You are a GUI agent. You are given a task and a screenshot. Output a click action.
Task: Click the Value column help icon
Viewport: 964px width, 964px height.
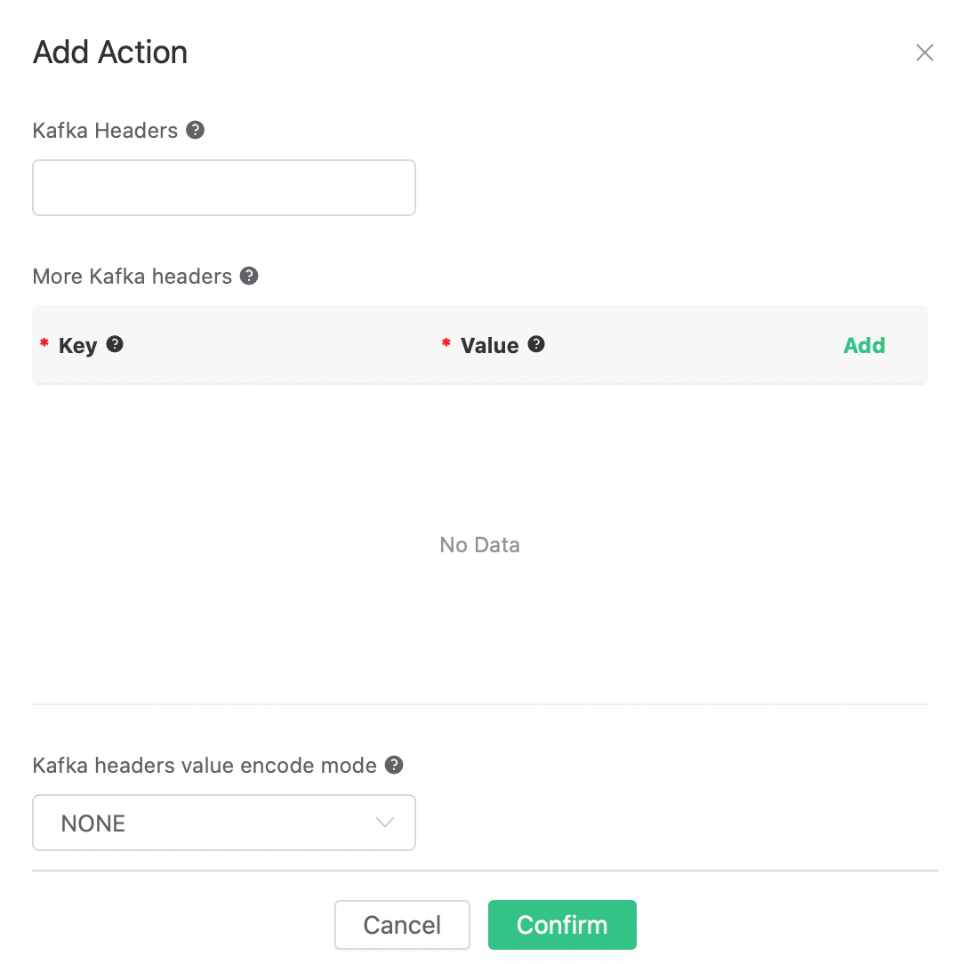pyautogui.click(x=536, y=344)
